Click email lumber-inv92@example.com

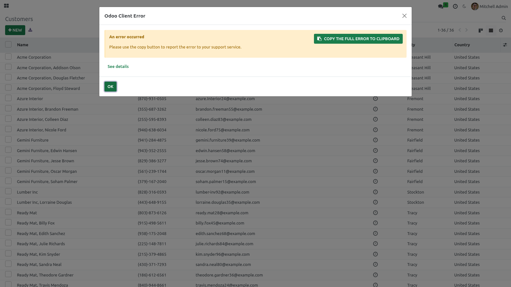222,192
